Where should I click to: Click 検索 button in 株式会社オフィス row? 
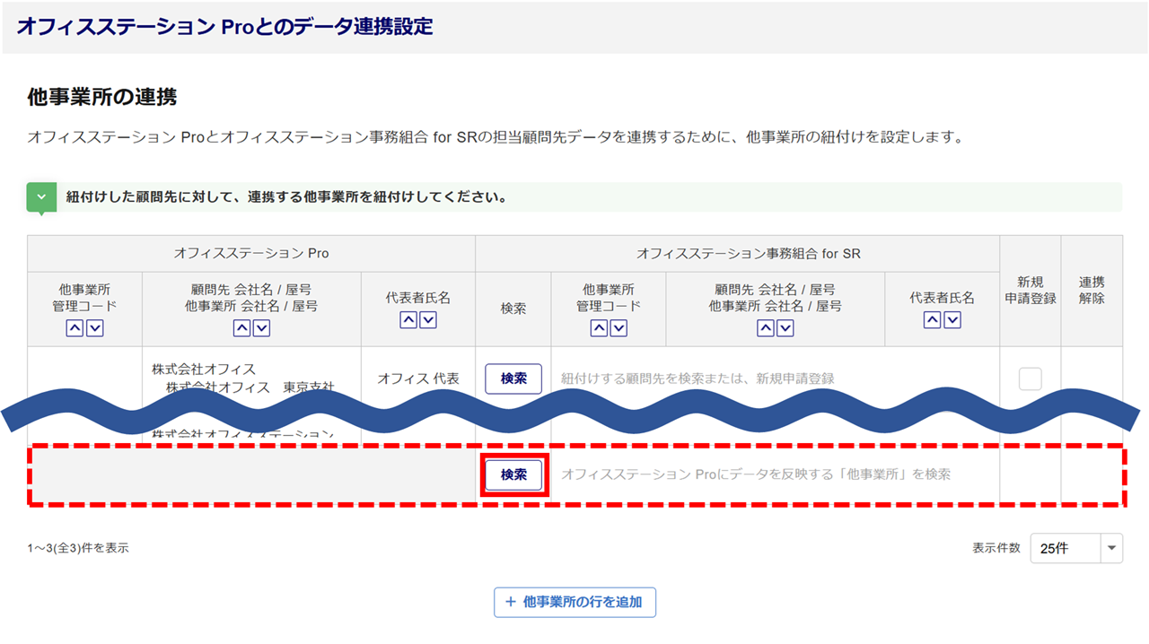[513, 379]
